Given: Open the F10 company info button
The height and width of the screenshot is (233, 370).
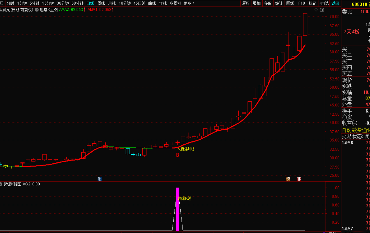Looking at the screenshot, I should 301,3.
